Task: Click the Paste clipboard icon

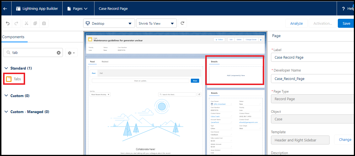Action: 44,23
